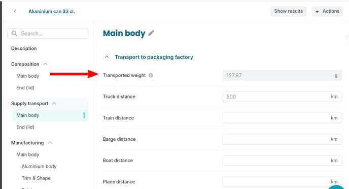Collapse the Transport to packaging factory section
Viewport: 349px width, 189px height.
[x=107, y=57]
